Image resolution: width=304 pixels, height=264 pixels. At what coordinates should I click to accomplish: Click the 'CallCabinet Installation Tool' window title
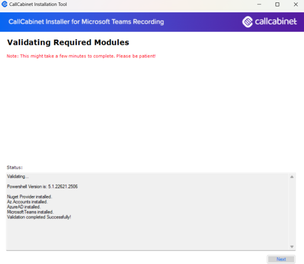38,4
